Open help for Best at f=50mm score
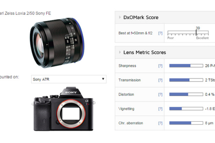The image size is (215, 143). (160, 33)
